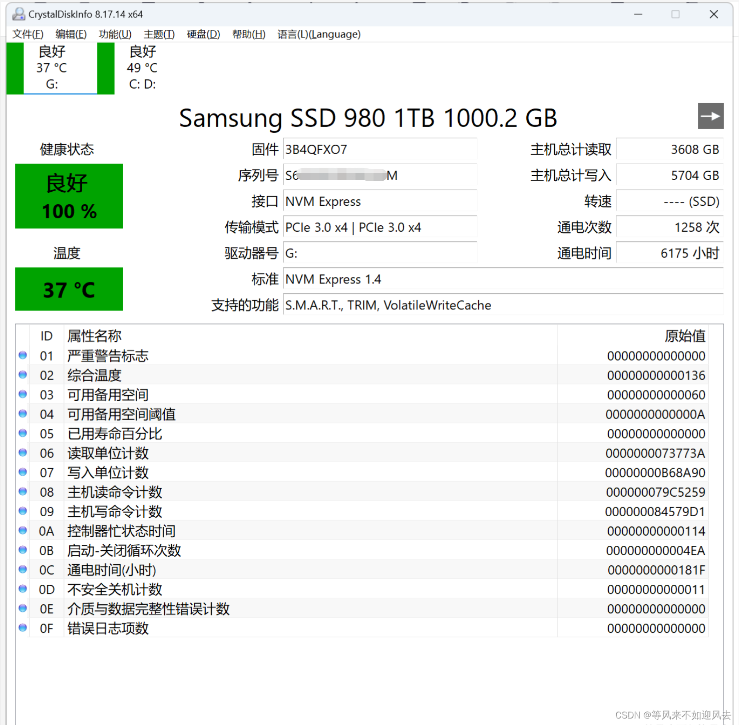Screen dimensions: 739x725
Task: Click the Samsung SSD 980 1TB model title
Action: [368, 118]
